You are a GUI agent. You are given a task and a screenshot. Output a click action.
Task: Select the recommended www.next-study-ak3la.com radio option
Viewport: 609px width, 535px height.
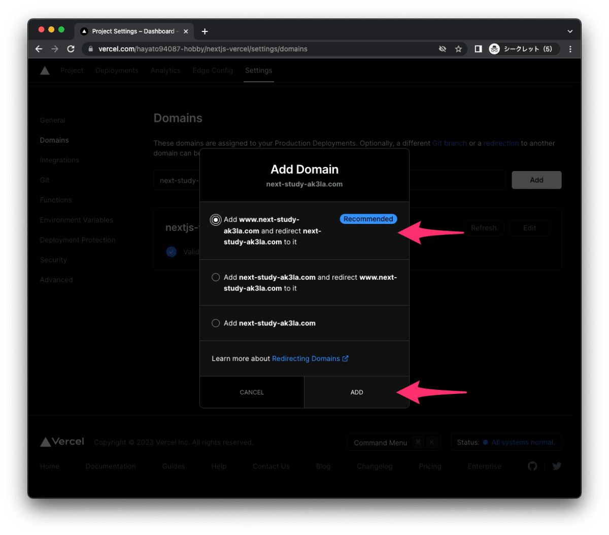click(216, 220)
